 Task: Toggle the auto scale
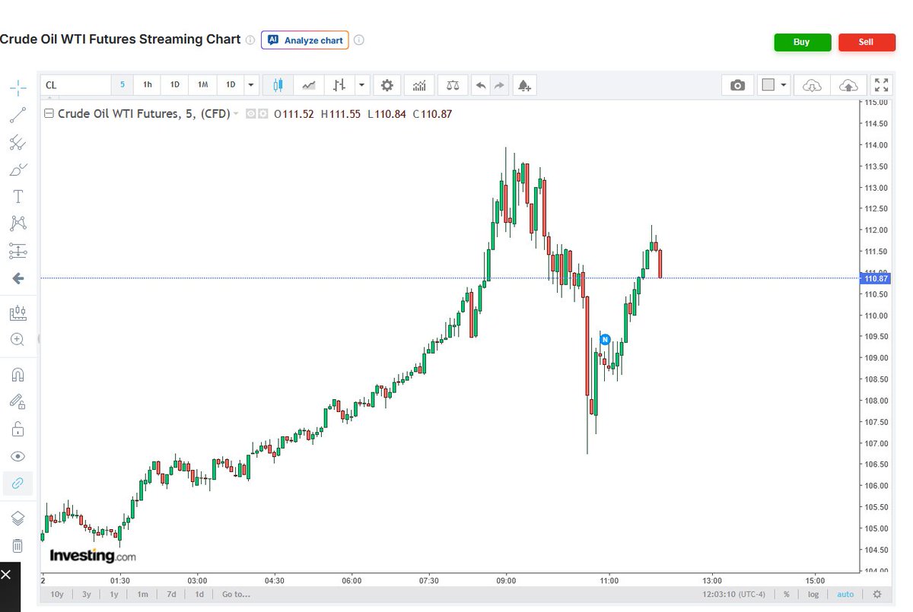coord(845,595)
